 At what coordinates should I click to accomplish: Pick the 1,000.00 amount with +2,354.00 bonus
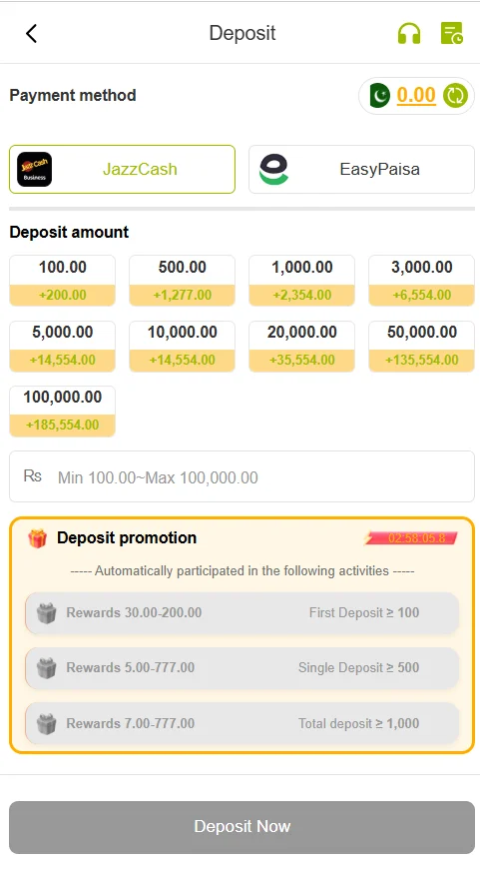301,281
